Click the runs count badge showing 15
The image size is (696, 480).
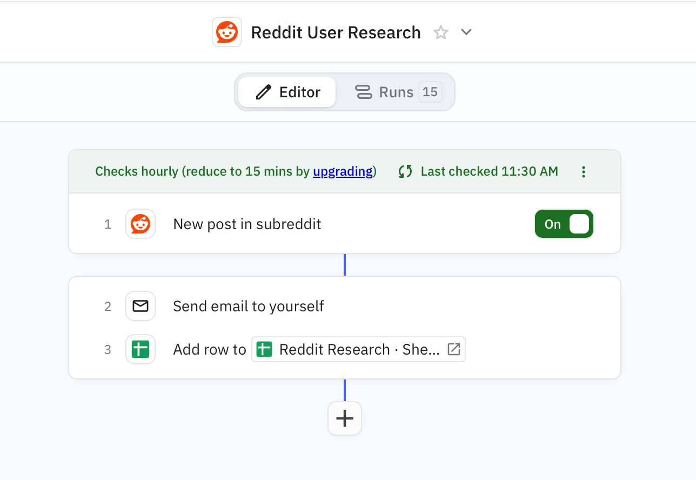click(x=430, y=92)
